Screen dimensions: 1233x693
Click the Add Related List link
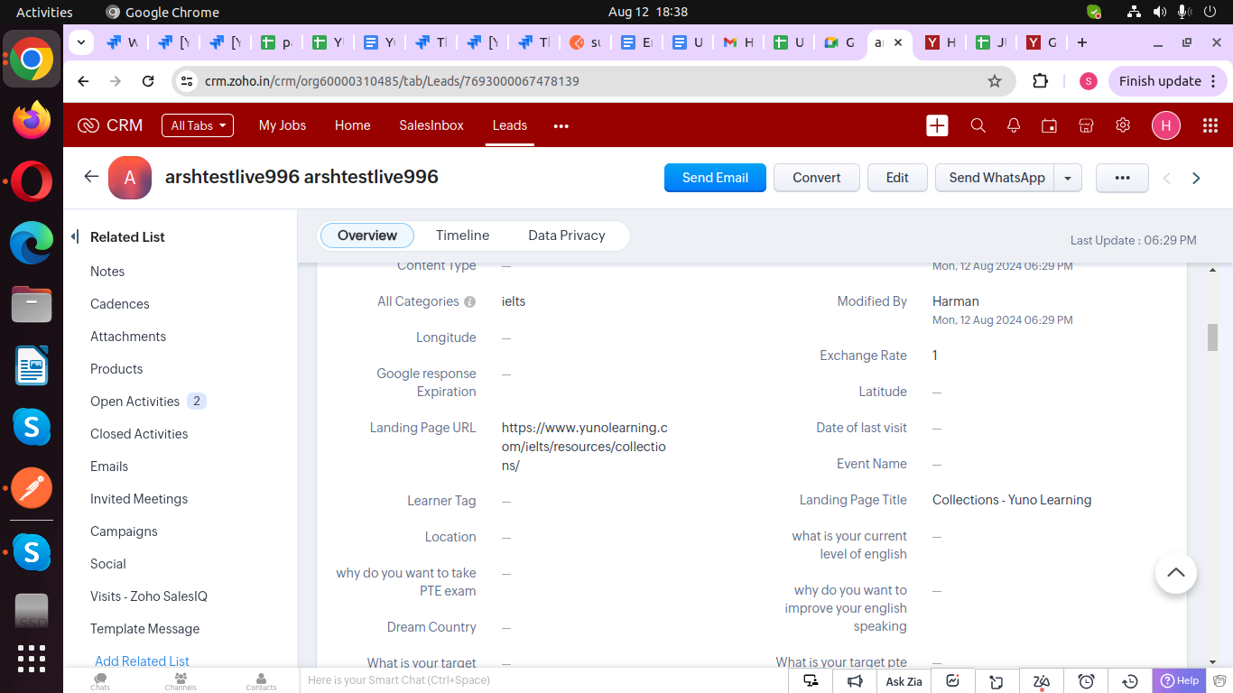point(142,661)
